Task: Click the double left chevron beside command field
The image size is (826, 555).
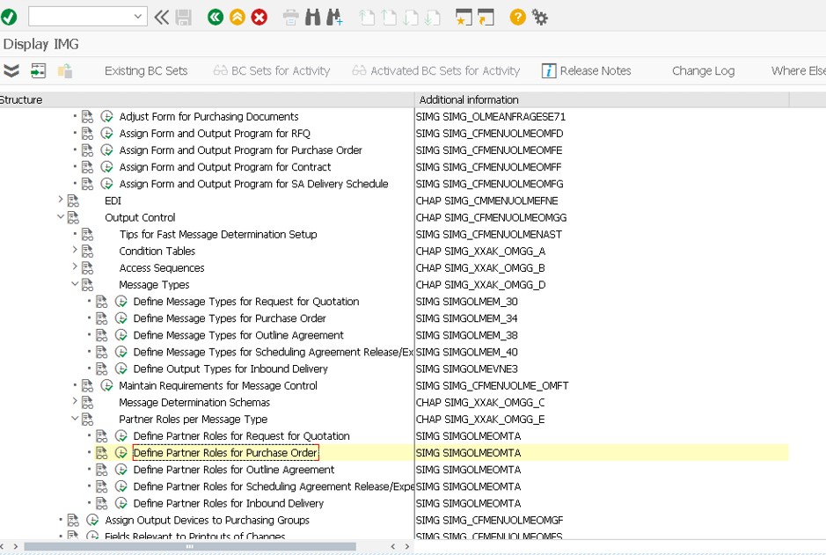Action: click(x=161, y=18)
